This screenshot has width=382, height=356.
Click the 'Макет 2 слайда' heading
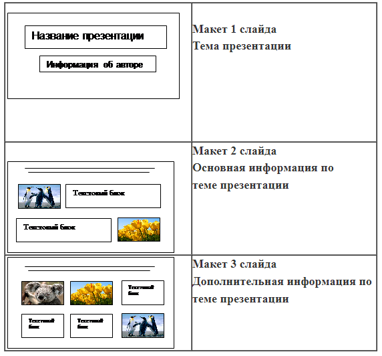(234, 151)
